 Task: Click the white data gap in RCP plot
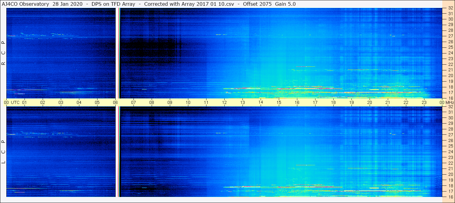coord(117,53)
